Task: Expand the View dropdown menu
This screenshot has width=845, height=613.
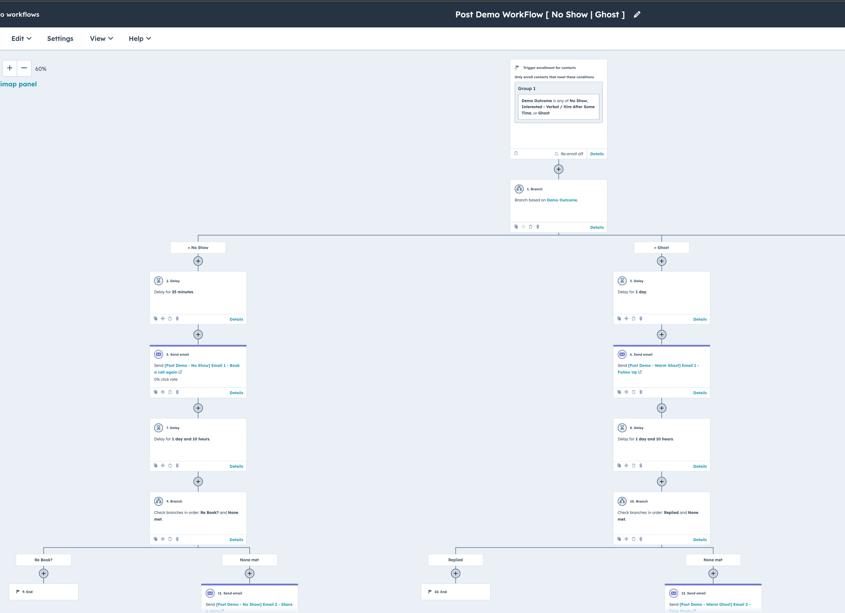Action: (101, 38)
